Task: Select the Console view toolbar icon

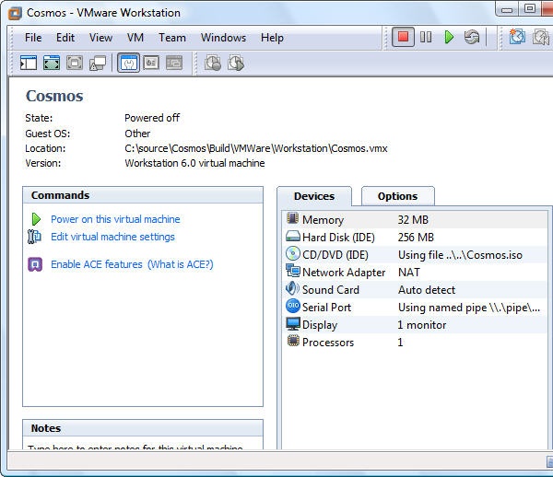Action: (x=151, y=63)
